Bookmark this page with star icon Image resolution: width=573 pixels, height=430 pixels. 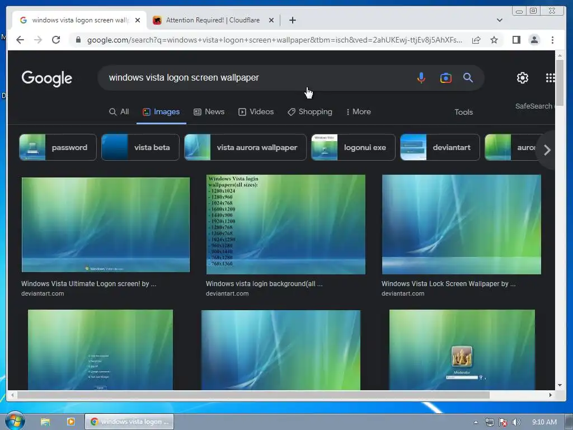[x=494, y=40]
